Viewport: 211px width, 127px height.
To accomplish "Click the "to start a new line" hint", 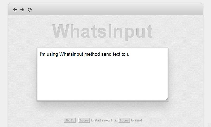I will point(104,120).
